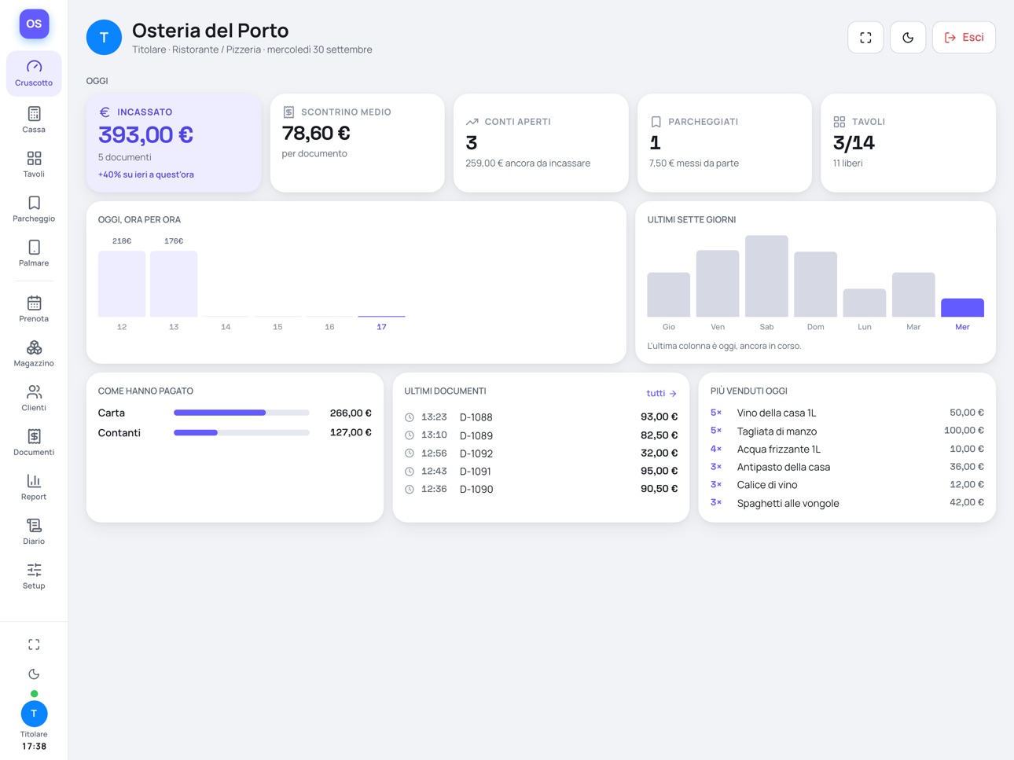
Task: Select Antipasto della casa row
Action: coord(847,467)
